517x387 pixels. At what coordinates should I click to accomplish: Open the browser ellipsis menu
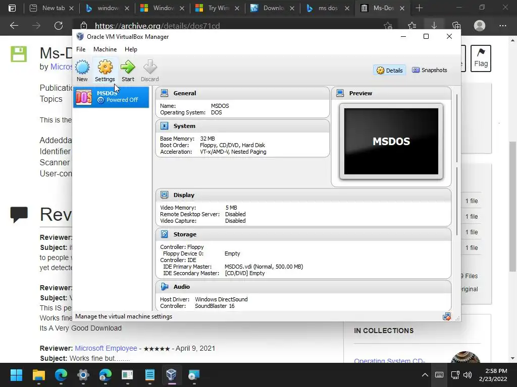[x=502, y=26]
